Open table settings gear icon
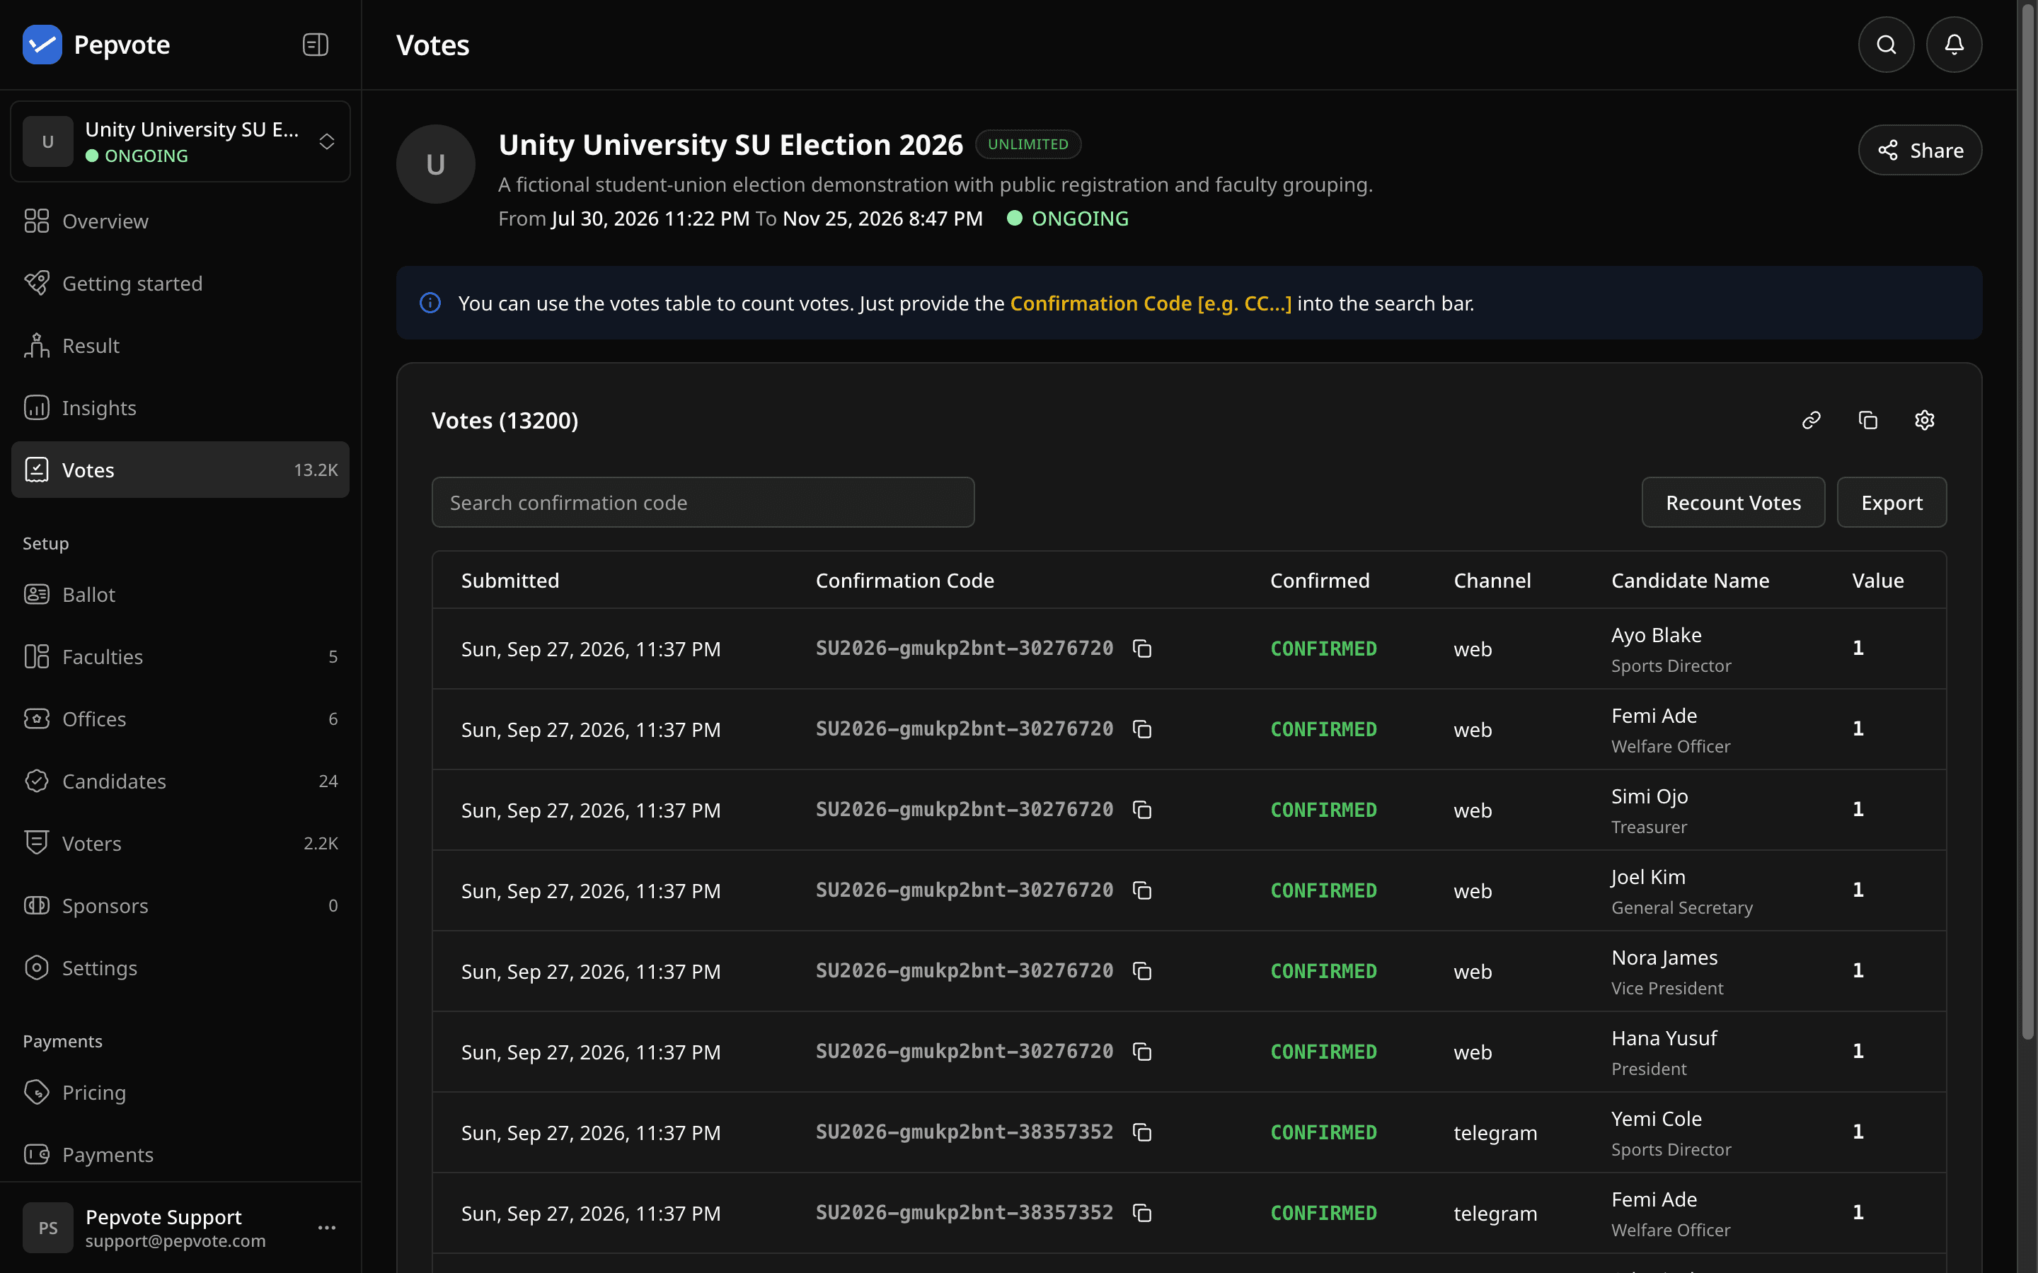This screenshot has width=2038, height=1273. (1924, 420)
